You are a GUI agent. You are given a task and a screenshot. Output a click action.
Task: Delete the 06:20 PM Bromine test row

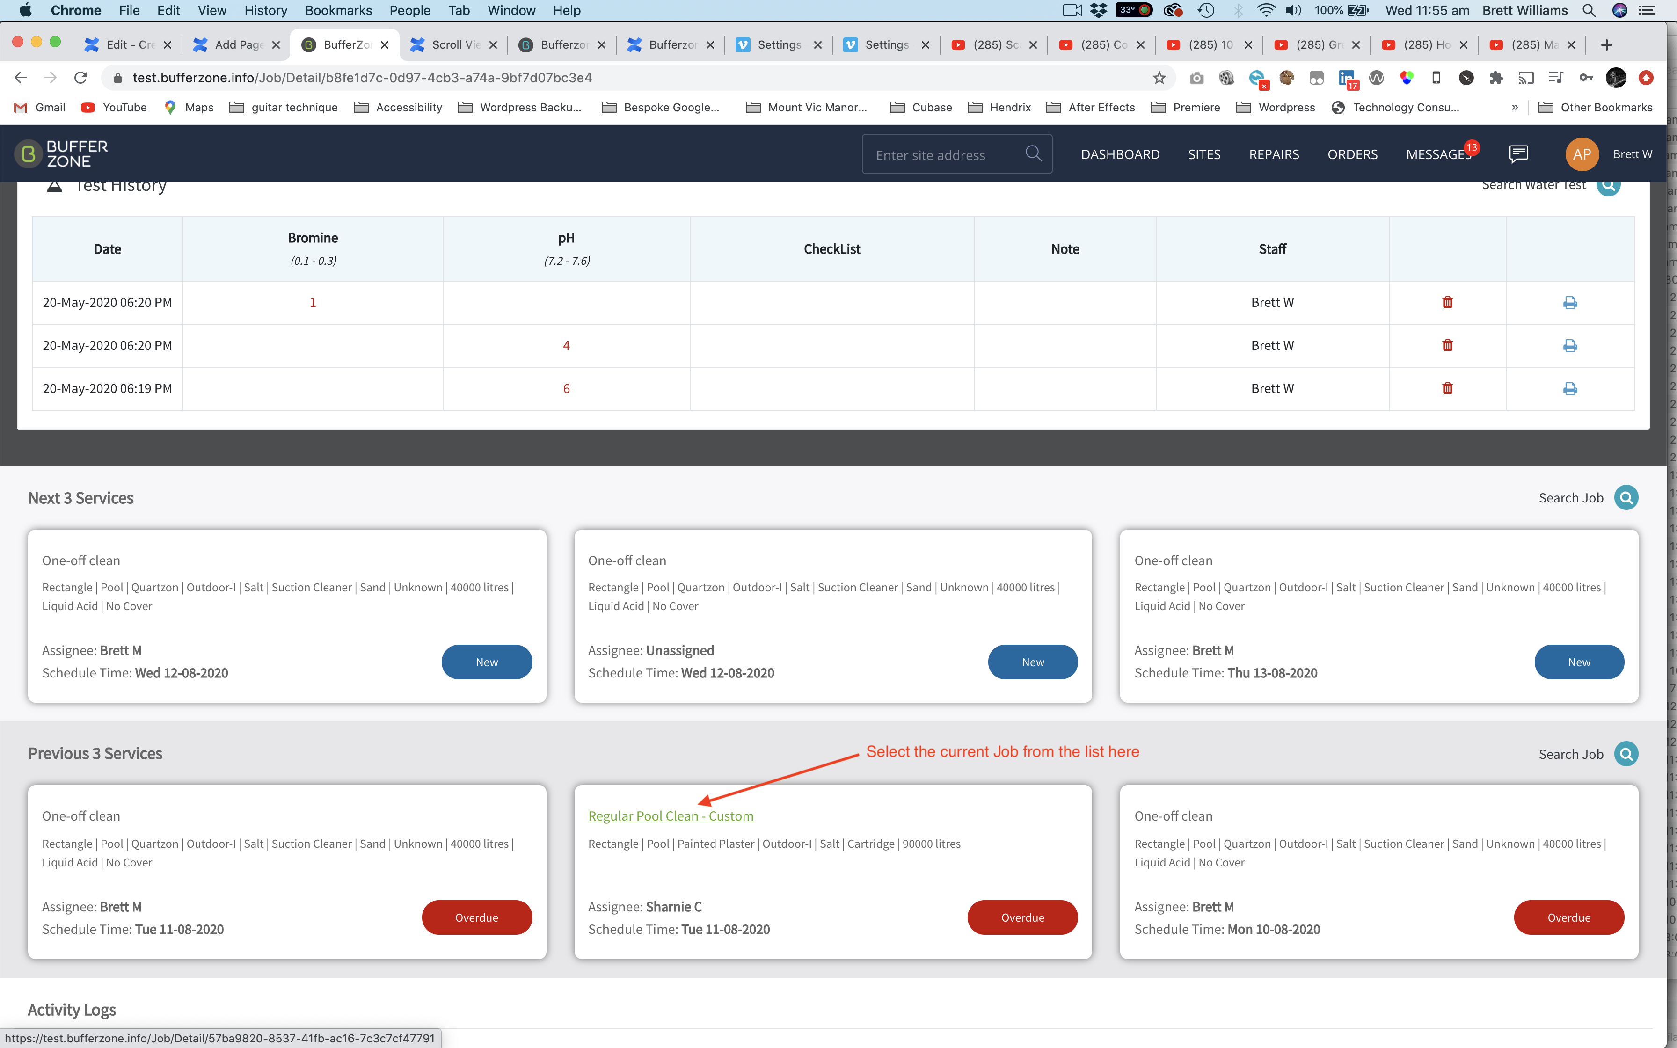click(x=1448, y=302)
